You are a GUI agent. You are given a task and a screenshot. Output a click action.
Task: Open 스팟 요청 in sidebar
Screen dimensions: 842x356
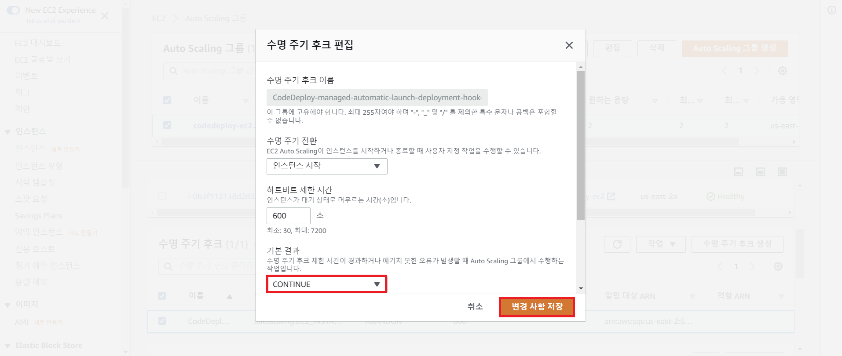coord(31,199)
